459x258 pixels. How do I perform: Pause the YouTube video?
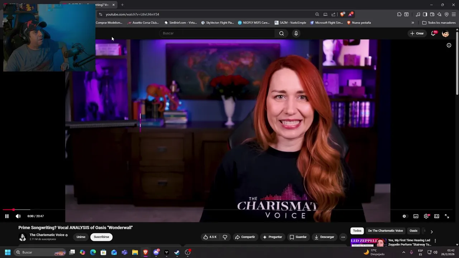(7, 216)
